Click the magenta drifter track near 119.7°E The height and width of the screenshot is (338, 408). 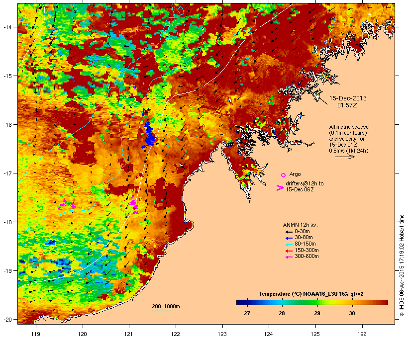click(x=67, y=205)
